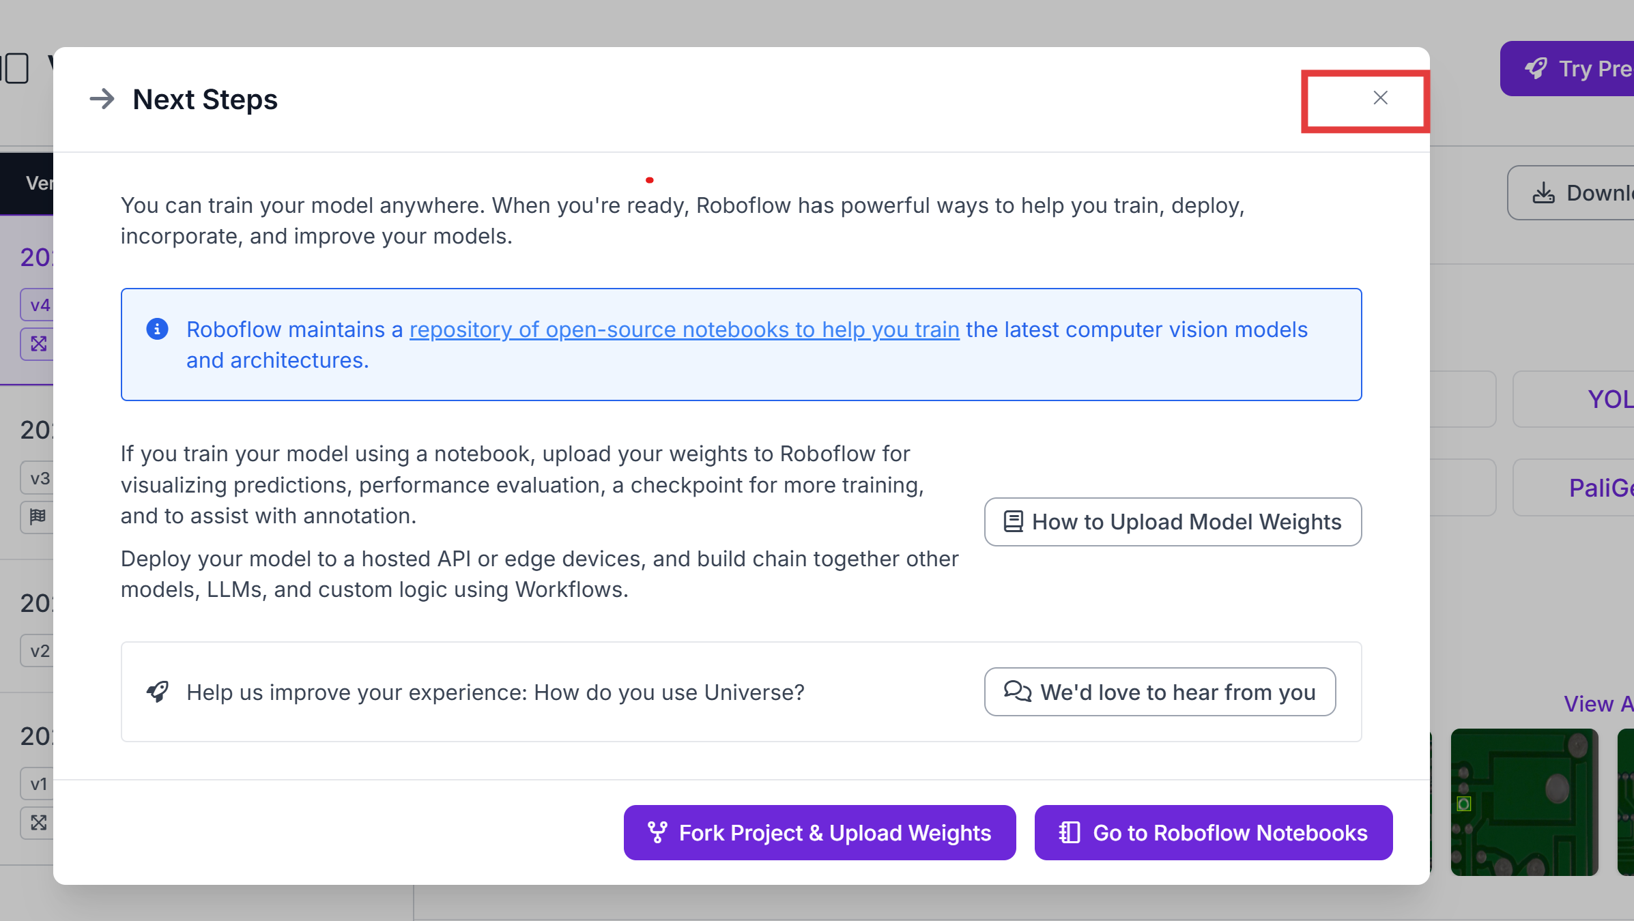Click Go to Roboflow Notebooks button

click(x=1213, y=832)
